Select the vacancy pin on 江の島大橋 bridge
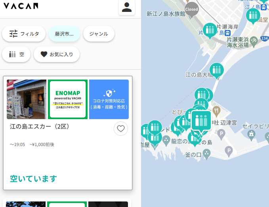The image size is (269, 207). (216, 70)
